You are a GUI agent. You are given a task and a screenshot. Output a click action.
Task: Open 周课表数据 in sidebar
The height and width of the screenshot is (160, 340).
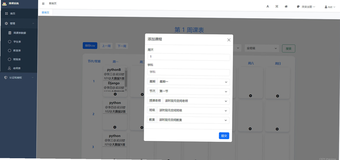click(x=19, y=33)
